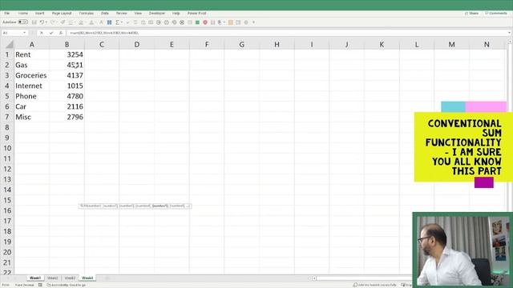Click the cell containing Internet

pyautogui.click(x=32, y=86)
